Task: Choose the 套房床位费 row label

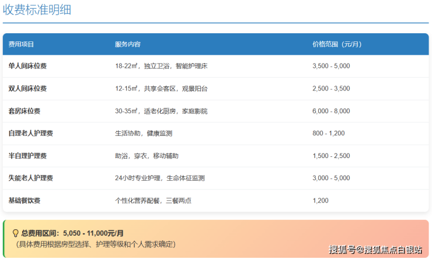Action: tap(24, 111)
